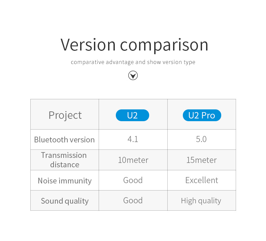Click the comparative advantage subtitle text
This screenshot has width=266, height=241.
pos(133,62)
